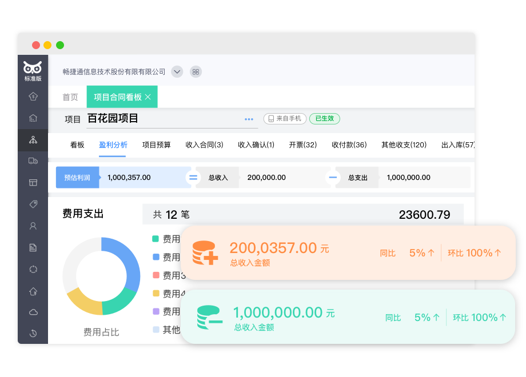Click the orange coins-plus income icon
The width and height of the screenshot is (526, 377).
(205, 253)
